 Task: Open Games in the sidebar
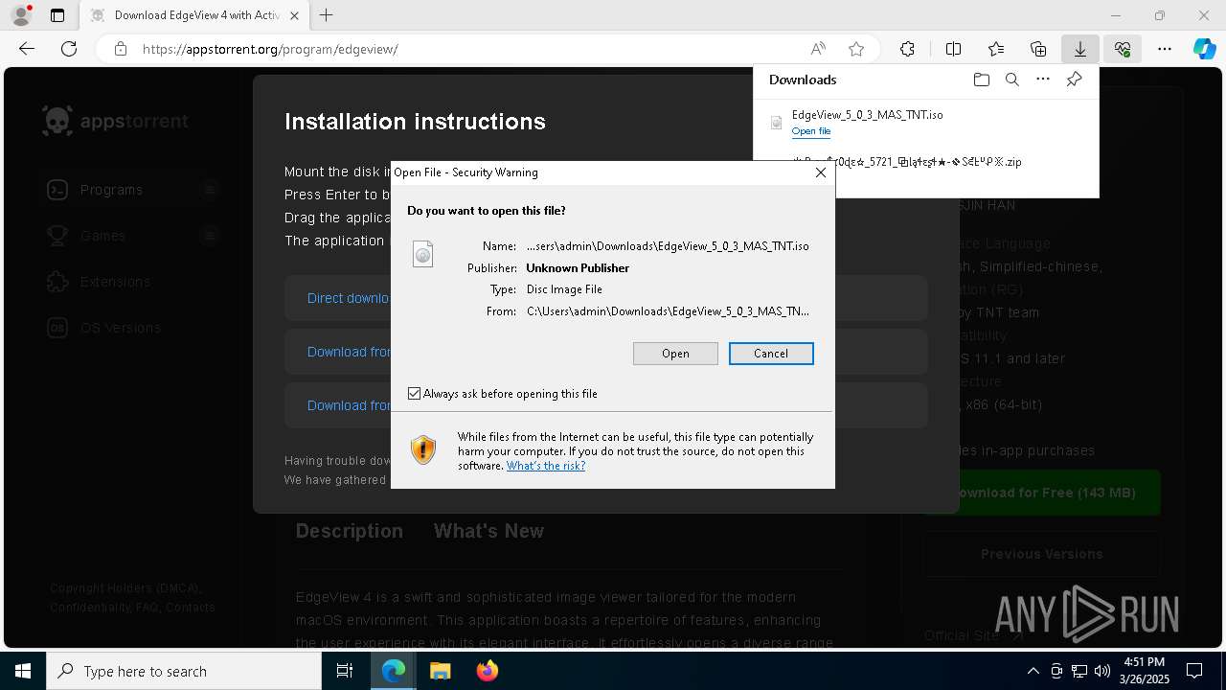(x=102, y=236)
